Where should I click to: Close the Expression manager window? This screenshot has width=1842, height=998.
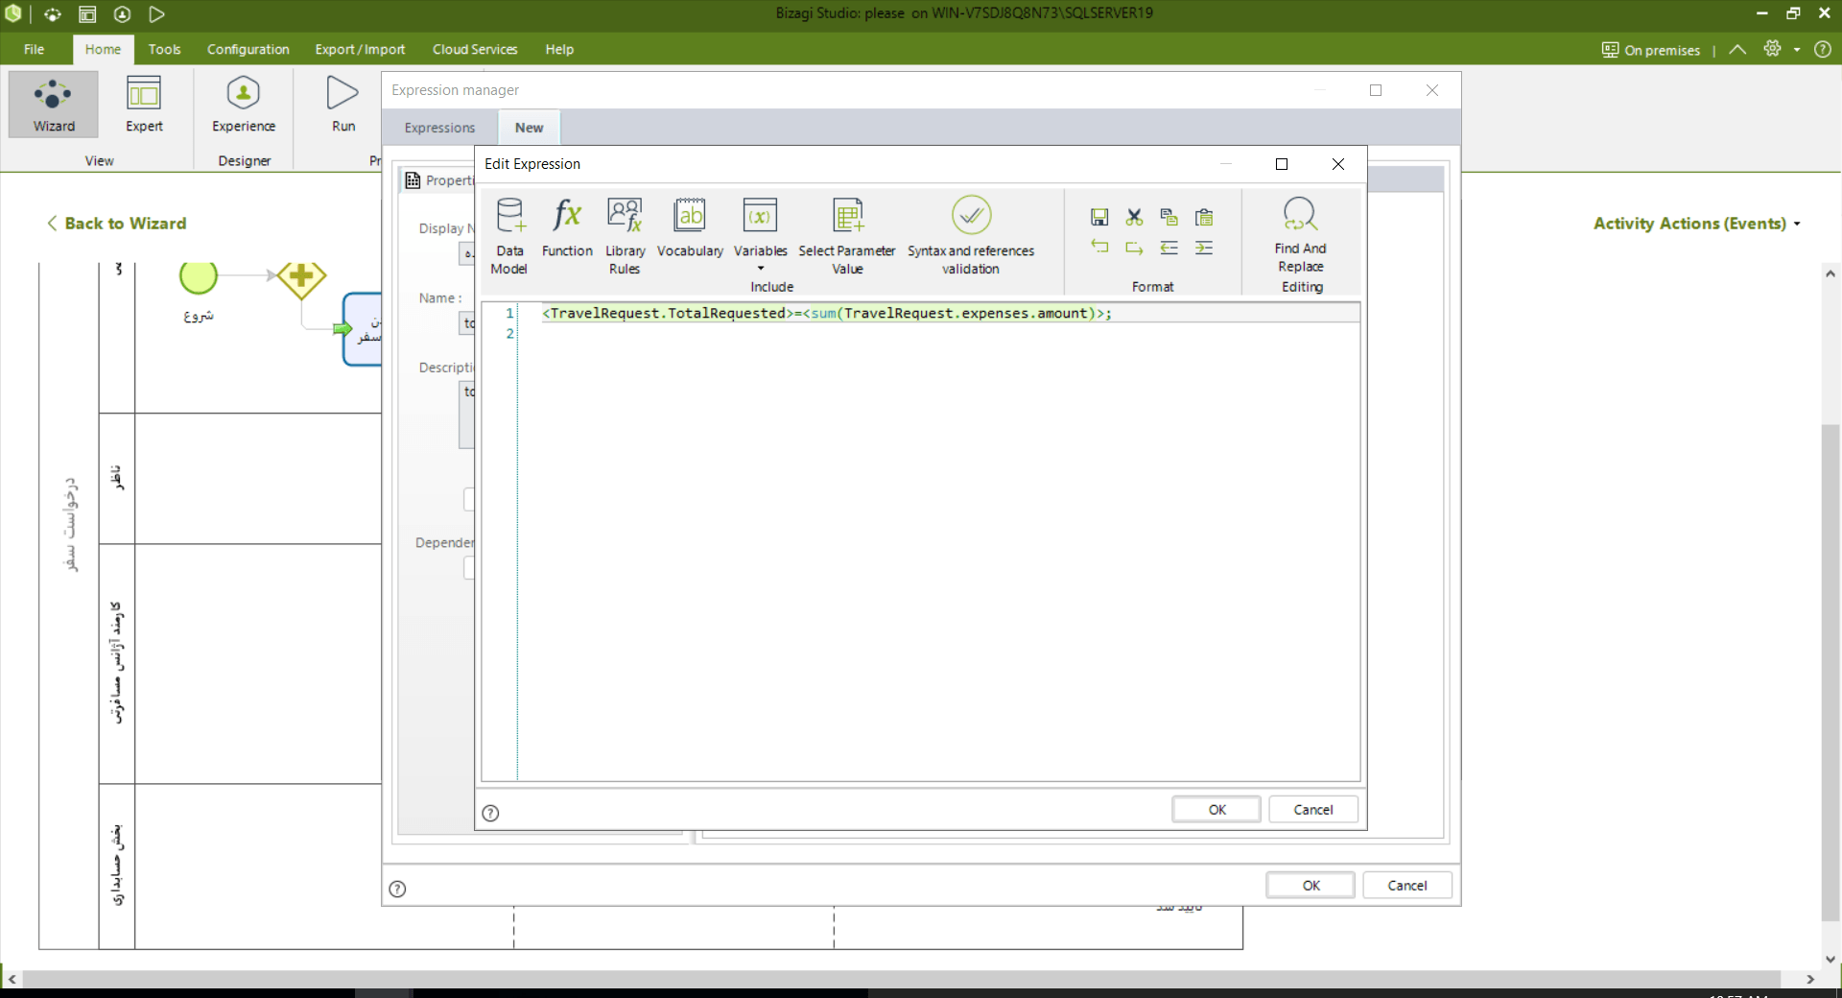tap(1432, 90)
